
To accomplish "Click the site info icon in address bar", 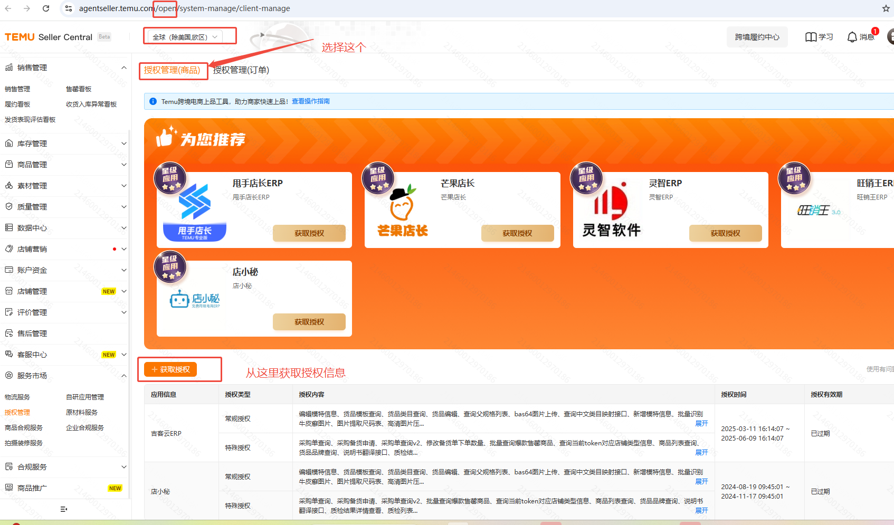I will [69, 8].
